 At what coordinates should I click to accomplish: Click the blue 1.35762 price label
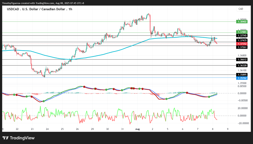pyautogui.click(x=242, y=78)
